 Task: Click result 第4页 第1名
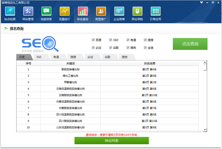[150, 82]
